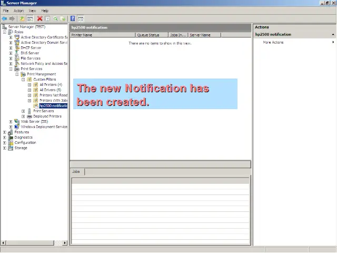Switch to the Jobs tab
Image resolution: width=337 pixels, height=253 pixels.
click(x=77, y=172)
